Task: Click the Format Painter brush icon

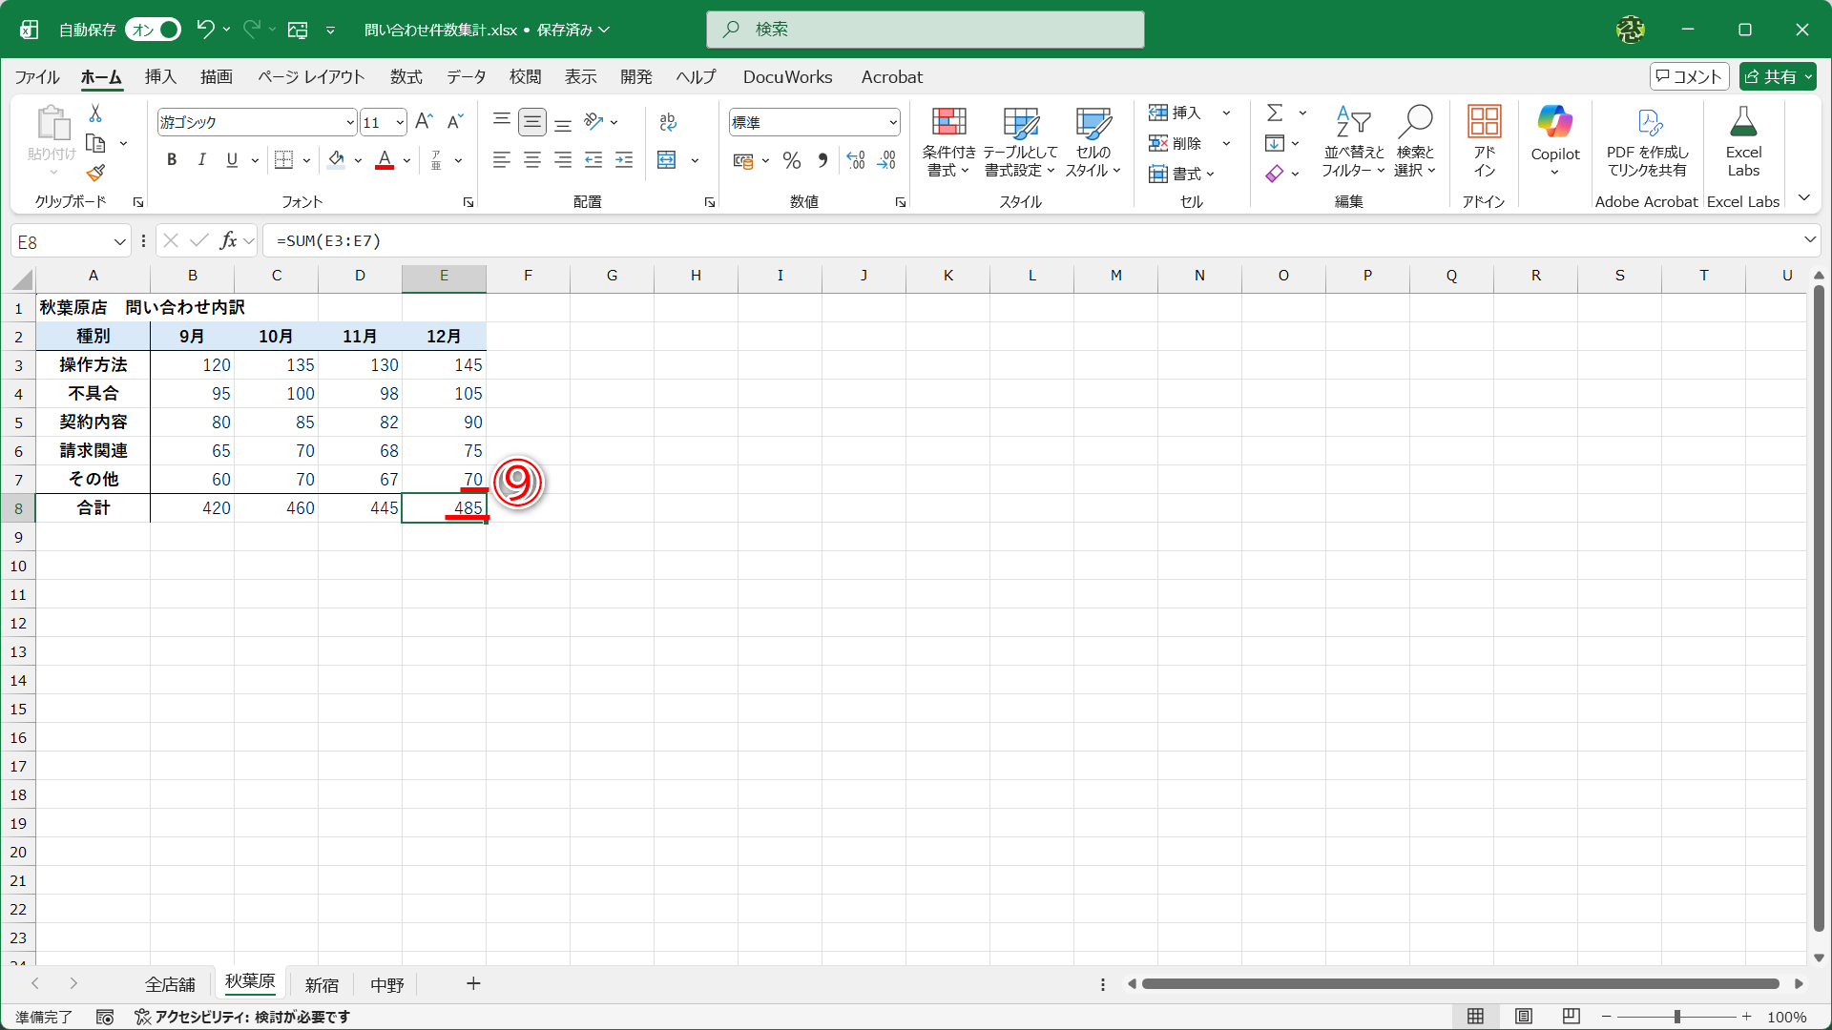Action: click(x=95, y=173)
